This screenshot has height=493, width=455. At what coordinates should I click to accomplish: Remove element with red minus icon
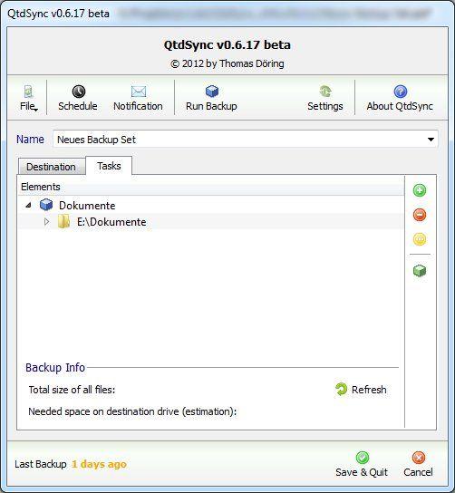(420, 215)
